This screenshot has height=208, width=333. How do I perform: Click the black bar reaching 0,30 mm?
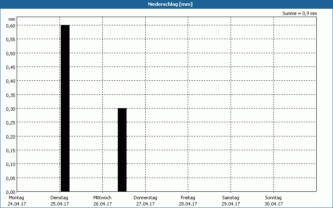pyautogui.click(x=122, y=150)
